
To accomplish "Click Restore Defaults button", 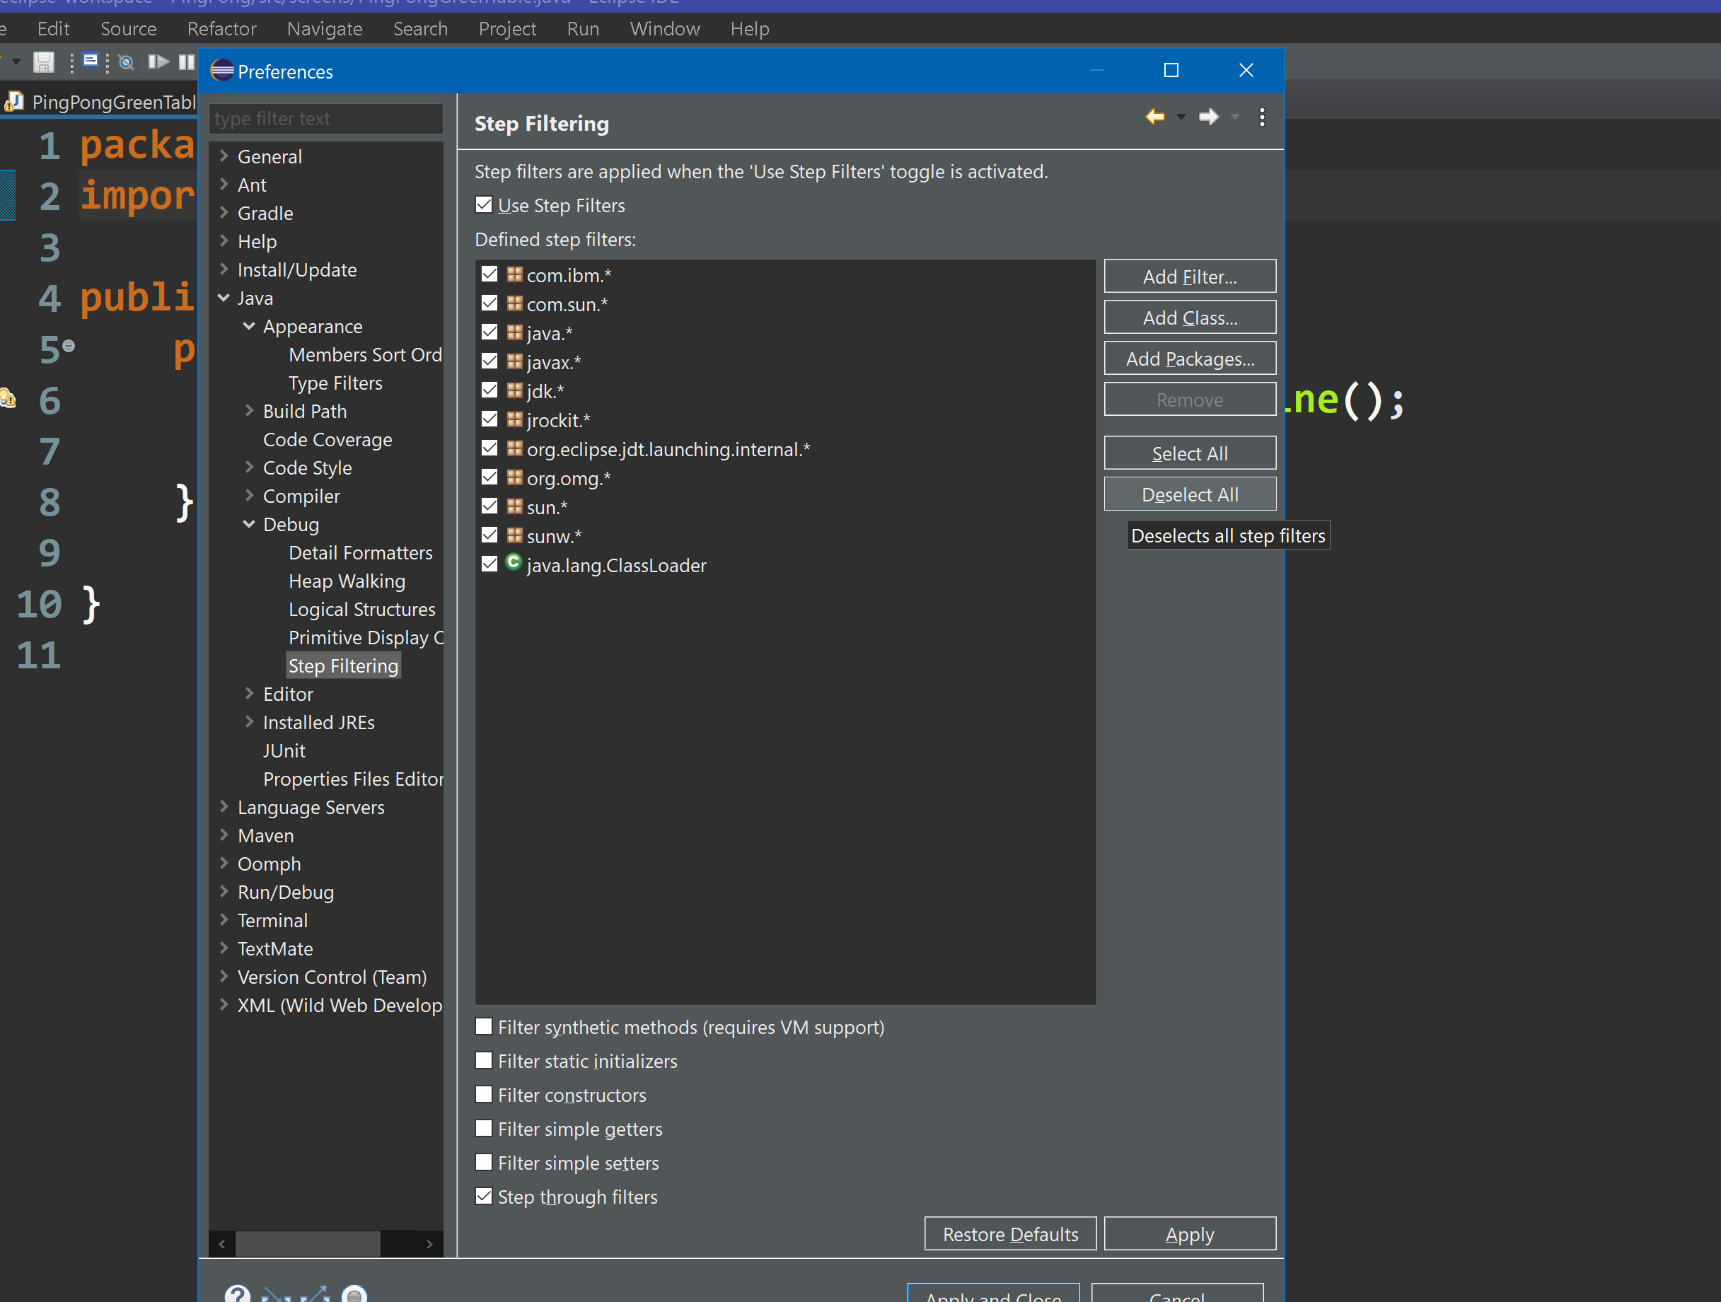I will click(x=1010, y=1233).
